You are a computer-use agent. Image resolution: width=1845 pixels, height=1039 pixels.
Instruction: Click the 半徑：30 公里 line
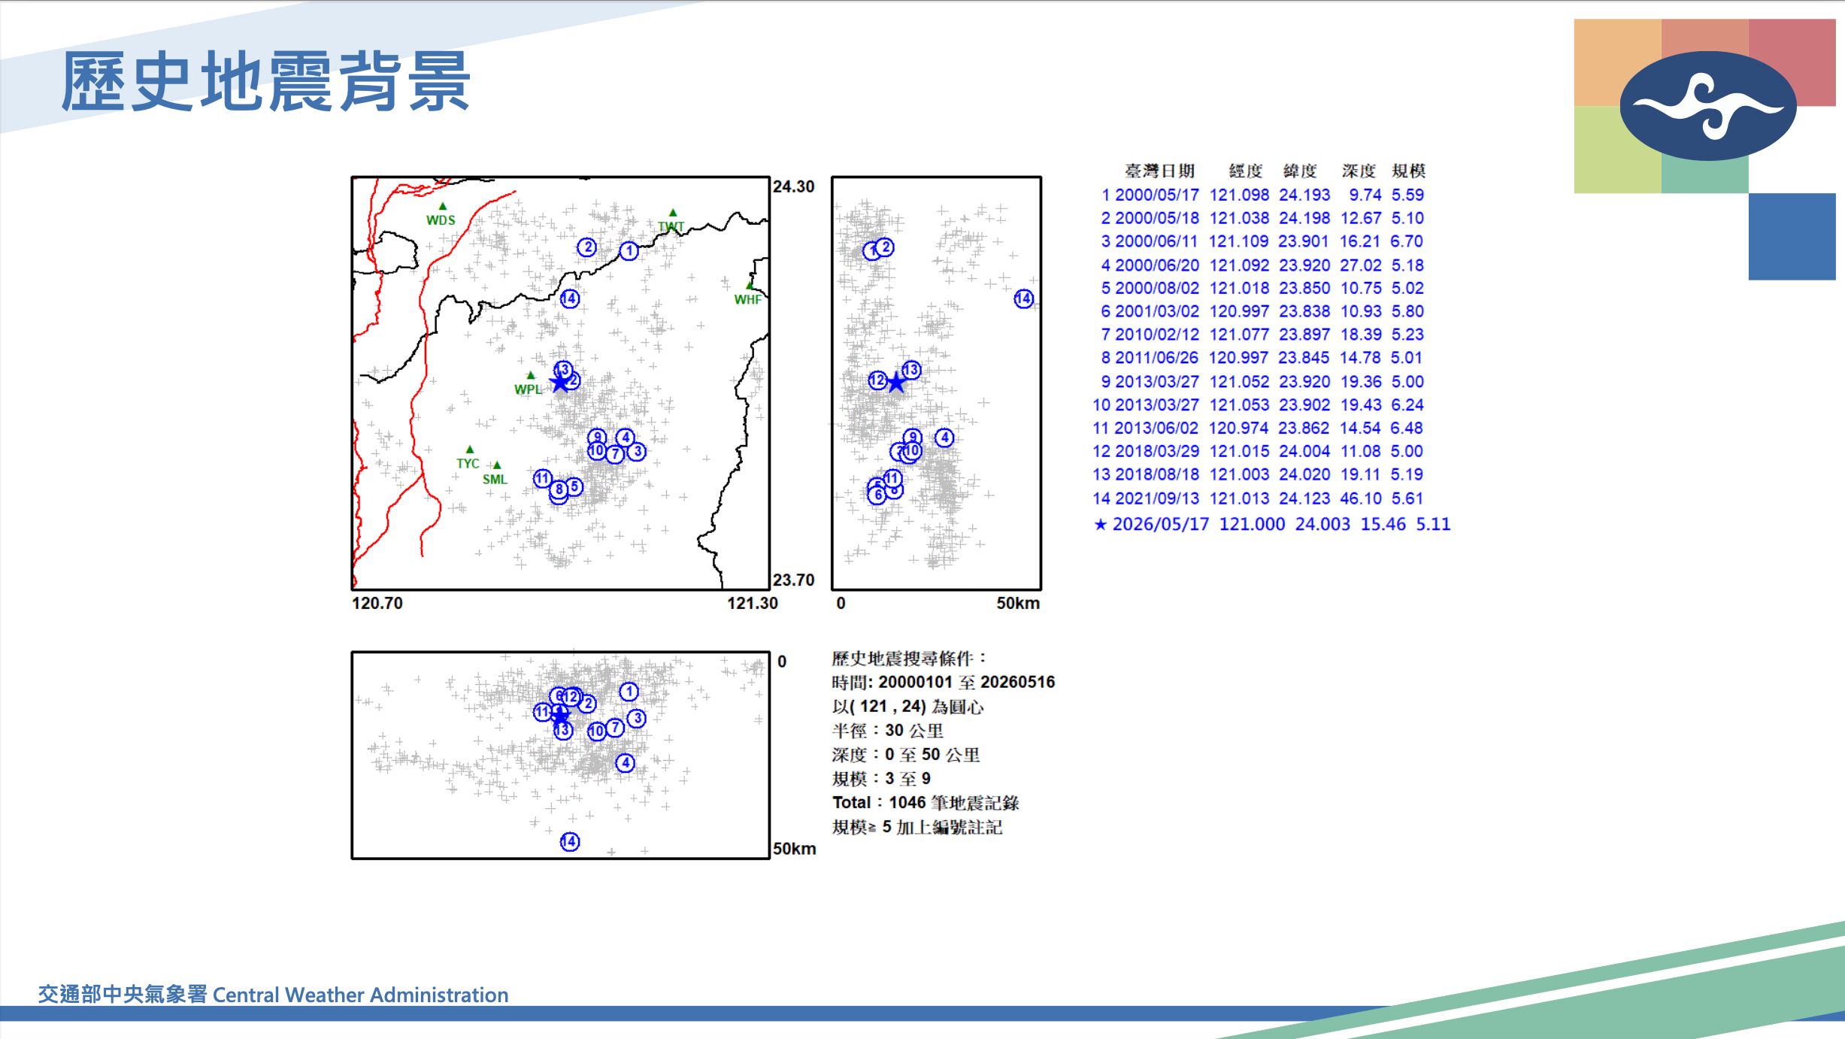click(887, 731)
